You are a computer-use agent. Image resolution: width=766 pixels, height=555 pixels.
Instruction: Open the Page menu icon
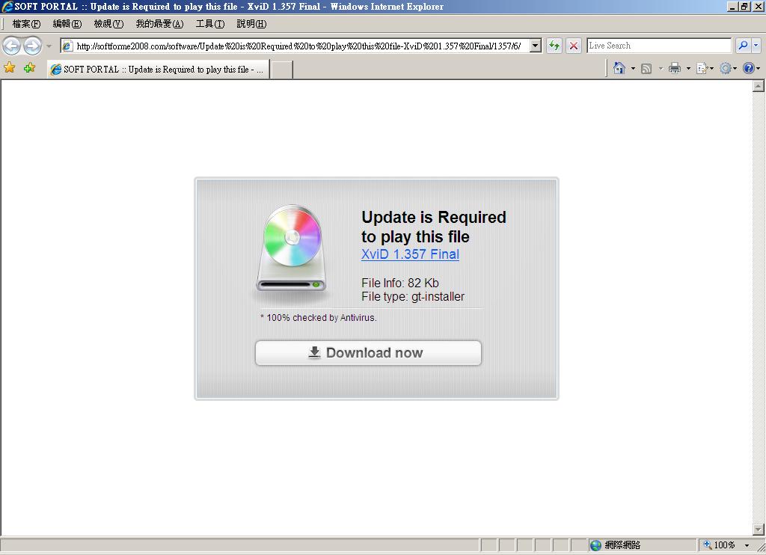tap(705, 68)
